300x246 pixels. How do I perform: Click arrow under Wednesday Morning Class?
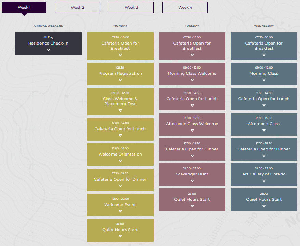pyautogui.click(x=264, y=80)
